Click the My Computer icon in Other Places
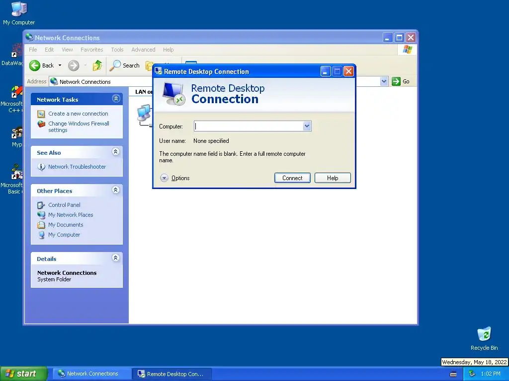Screen dimensions: 509x381 click(41, 235)
